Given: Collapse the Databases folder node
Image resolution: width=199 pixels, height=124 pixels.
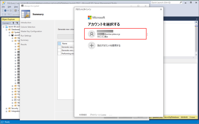Looking at the screenshot, I should click(6, 30).
